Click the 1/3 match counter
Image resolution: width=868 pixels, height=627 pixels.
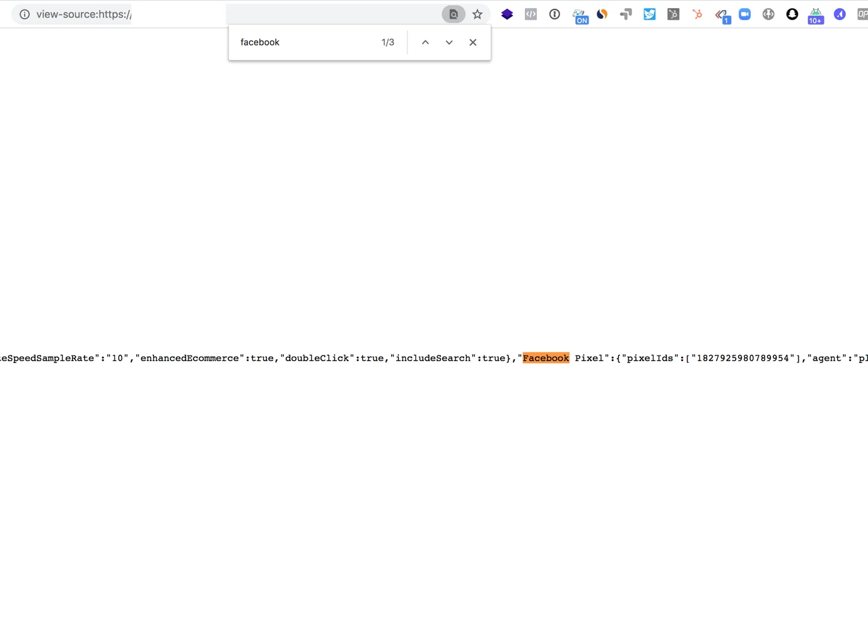[x=388, y=42]
